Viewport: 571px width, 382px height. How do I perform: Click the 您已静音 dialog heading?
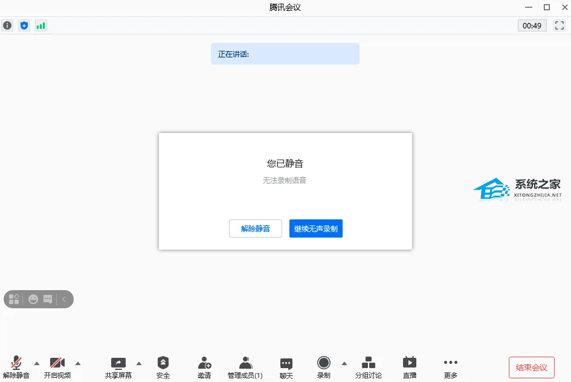pos(285,164)
